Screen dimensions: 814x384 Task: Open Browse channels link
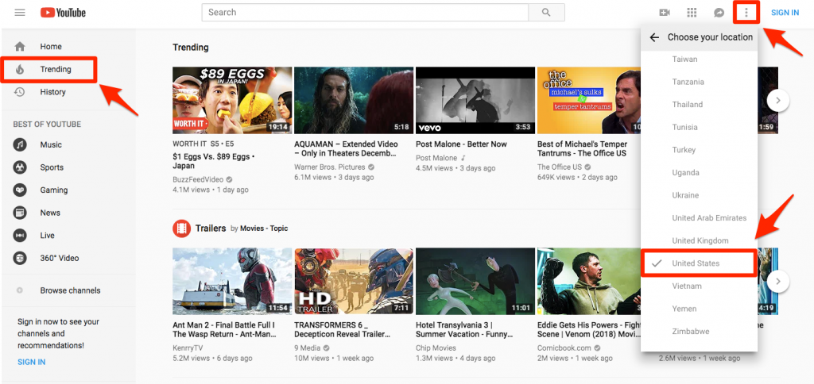70,290
